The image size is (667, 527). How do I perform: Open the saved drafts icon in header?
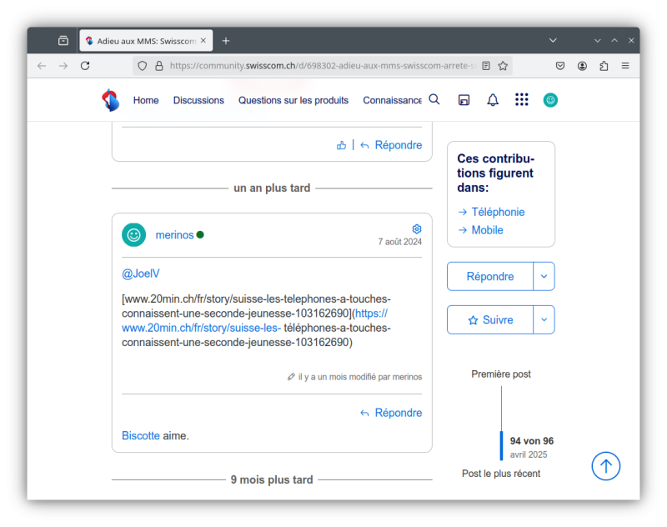pyautogui.click(x=464, y=100)
